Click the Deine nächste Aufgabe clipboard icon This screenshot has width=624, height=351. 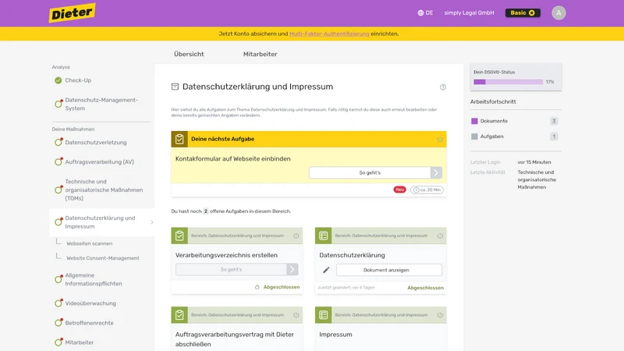(179, 139)
